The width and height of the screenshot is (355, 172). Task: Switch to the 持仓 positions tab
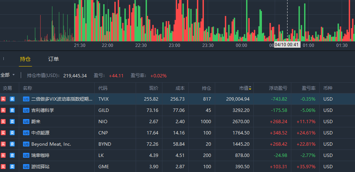pyautogui.click(x=25, y=59)
